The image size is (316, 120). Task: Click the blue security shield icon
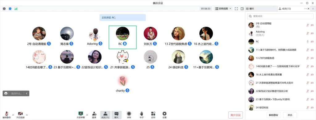[10, 9]
